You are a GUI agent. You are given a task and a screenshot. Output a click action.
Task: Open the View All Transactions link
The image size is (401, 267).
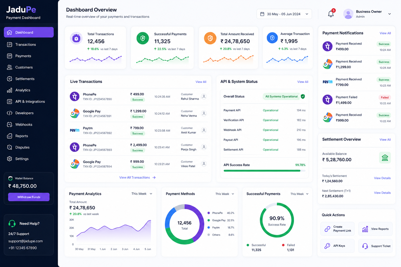tap(137, 178)
